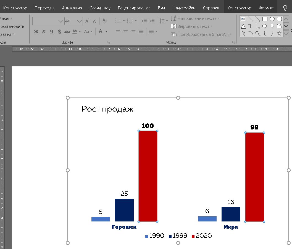Justify the text

pyautogui.click(x=141, y=32)
